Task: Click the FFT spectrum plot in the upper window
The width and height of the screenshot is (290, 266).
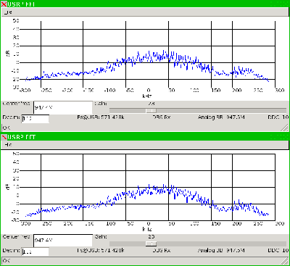Action: click(x=147, y=54)
